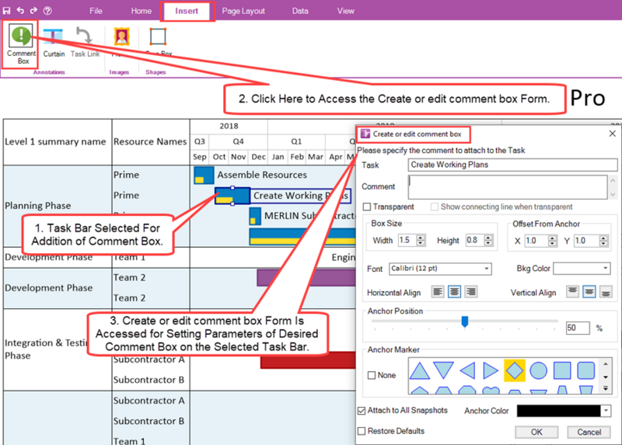Open the Bkg Color dropdown
The height and width of the screenshot is (445, 622).
582,268
